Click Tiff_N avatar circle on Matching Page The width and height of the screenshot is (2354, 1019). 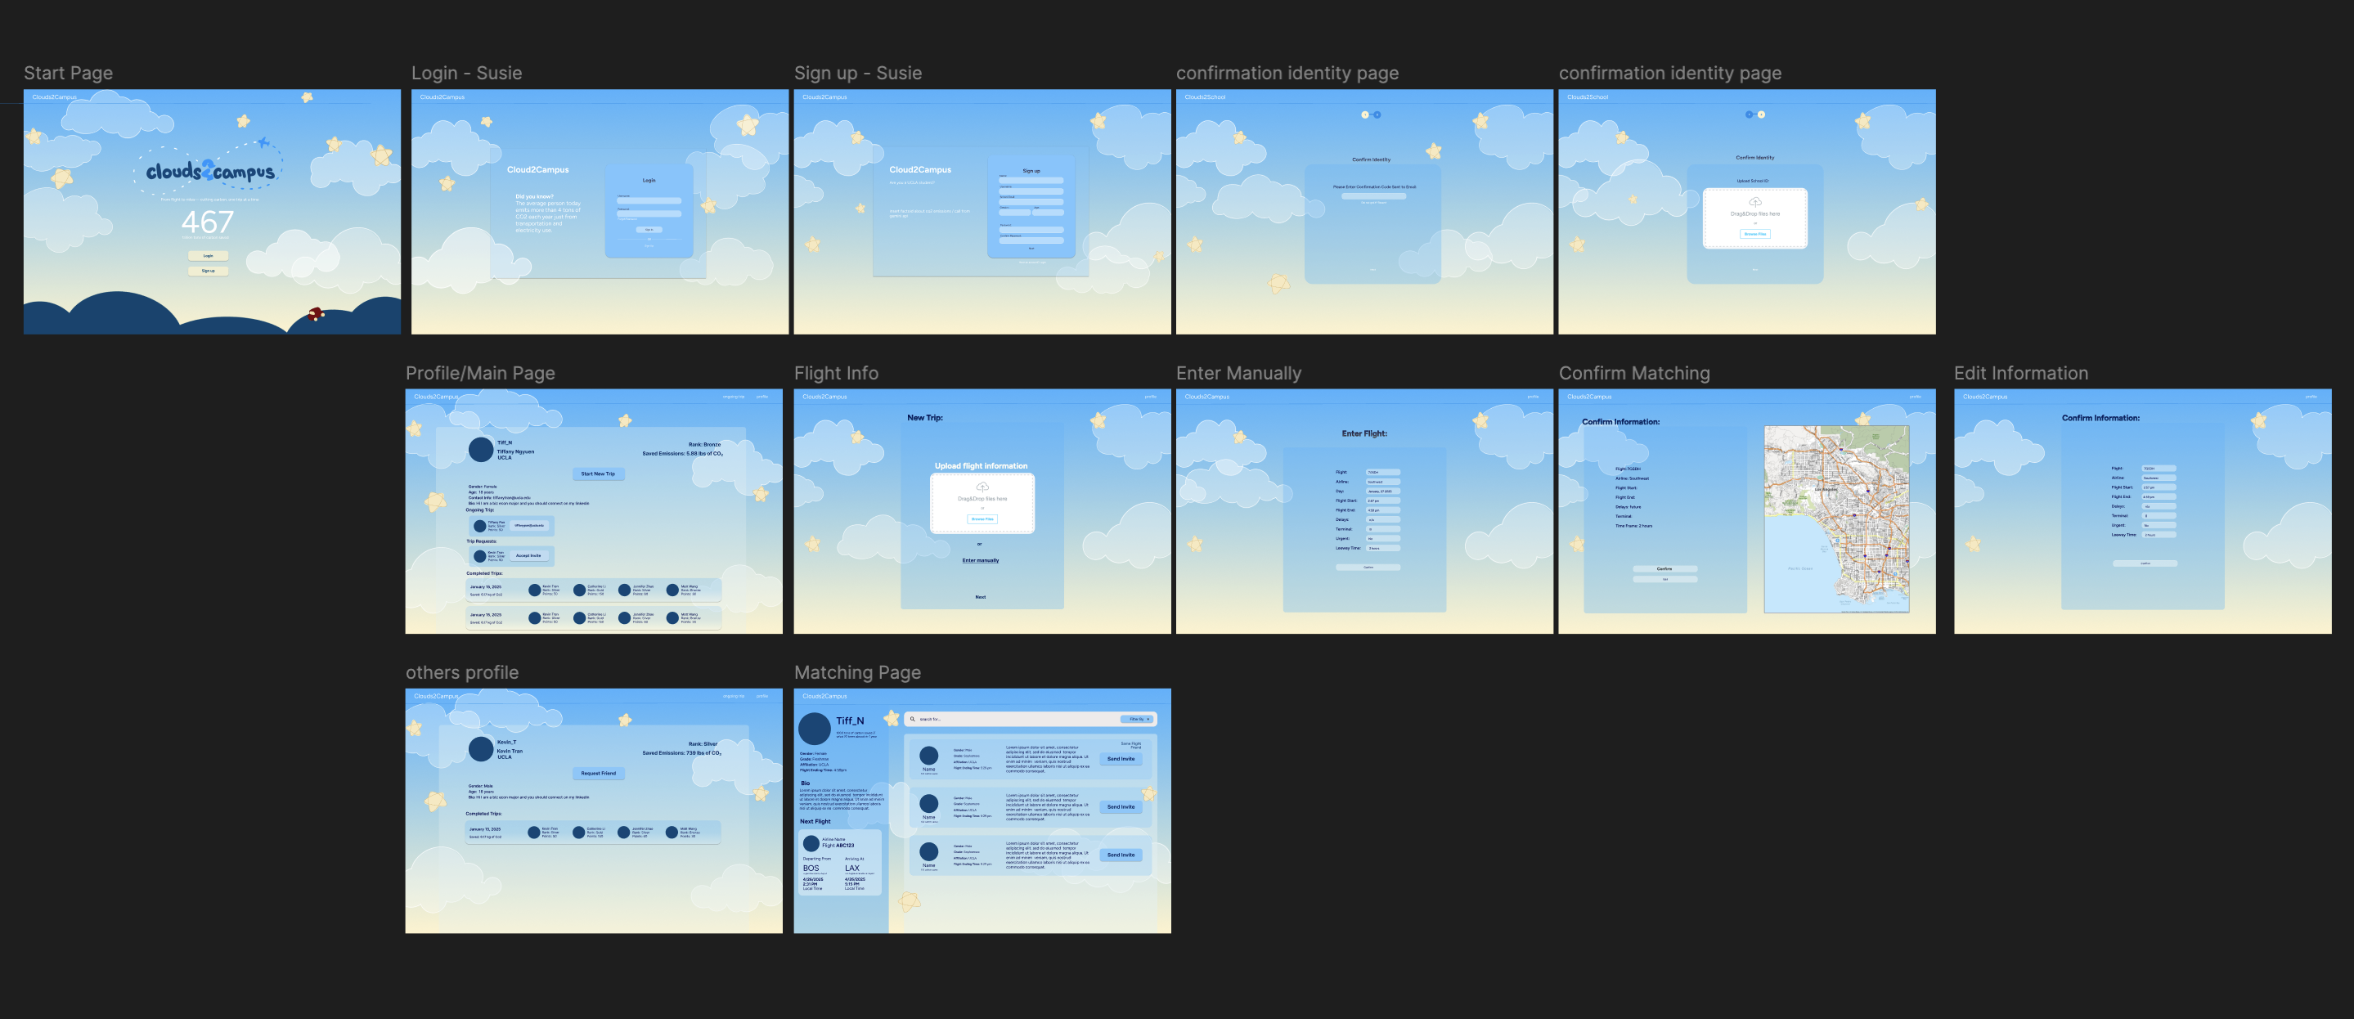point(814,729)
